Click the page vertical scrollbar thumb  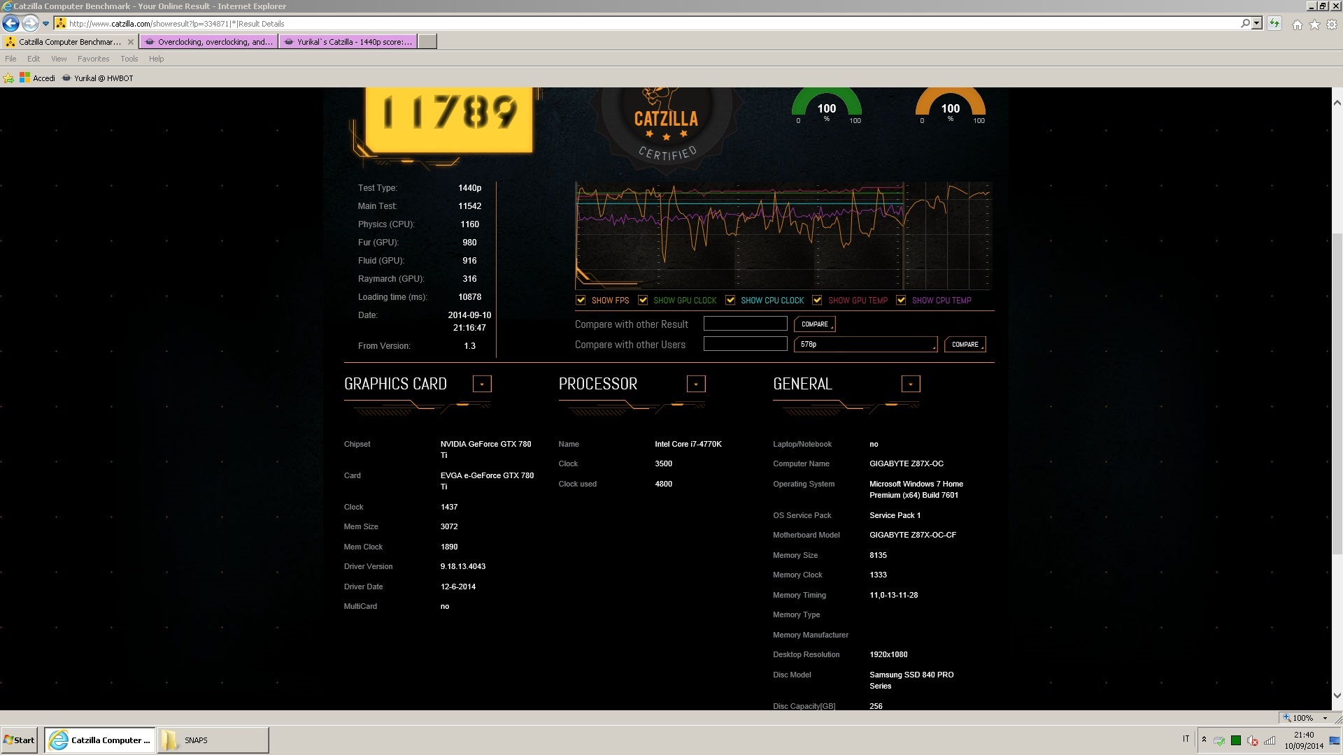[1337, 395]
